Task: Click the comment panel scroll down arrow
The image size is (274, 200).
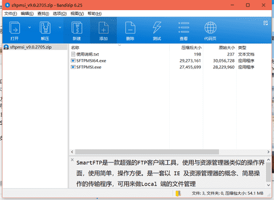Action: click(x=268, y=185)
